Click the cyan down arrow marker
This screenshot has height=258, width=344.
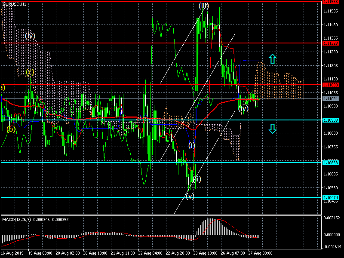pyautogui.click(x=272, y=128)
